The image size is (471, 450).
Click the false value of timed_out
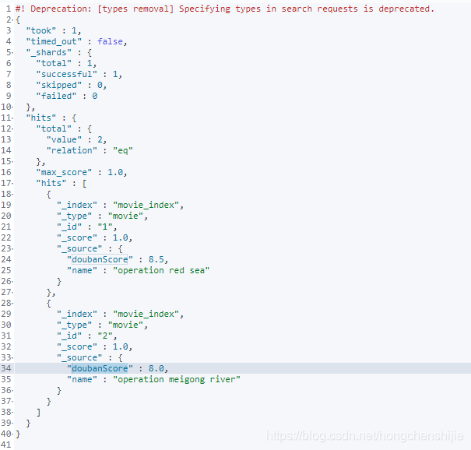point(110,41)
